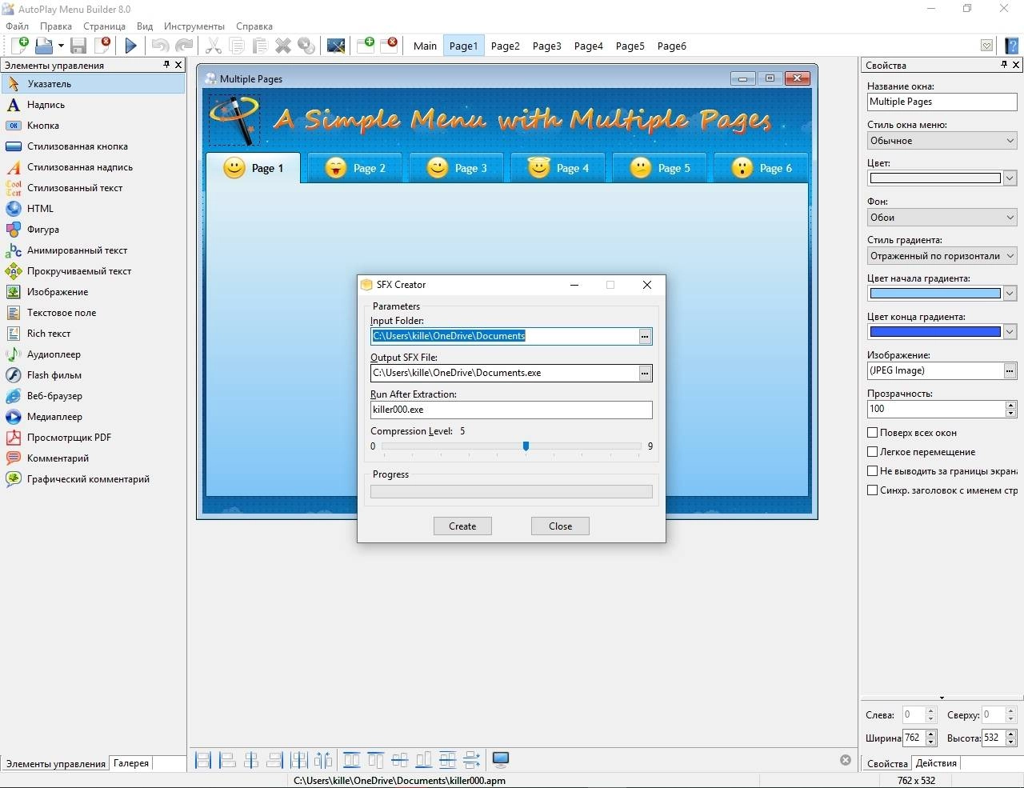Remove the page with the red X page icon
Viewport: 1024px width, 788px height.
[390, 45]
